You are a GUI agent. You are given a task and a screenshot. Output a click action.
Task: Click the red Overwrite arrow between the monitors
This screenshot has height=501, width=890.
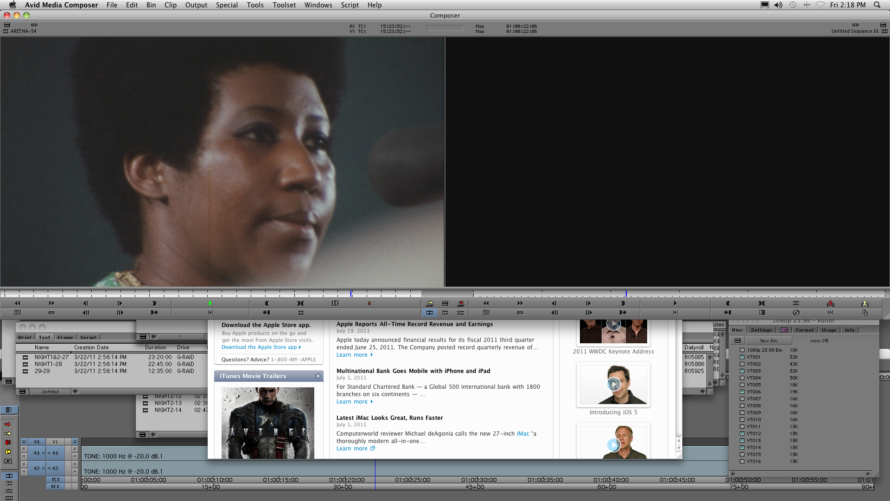coord(461,303)
